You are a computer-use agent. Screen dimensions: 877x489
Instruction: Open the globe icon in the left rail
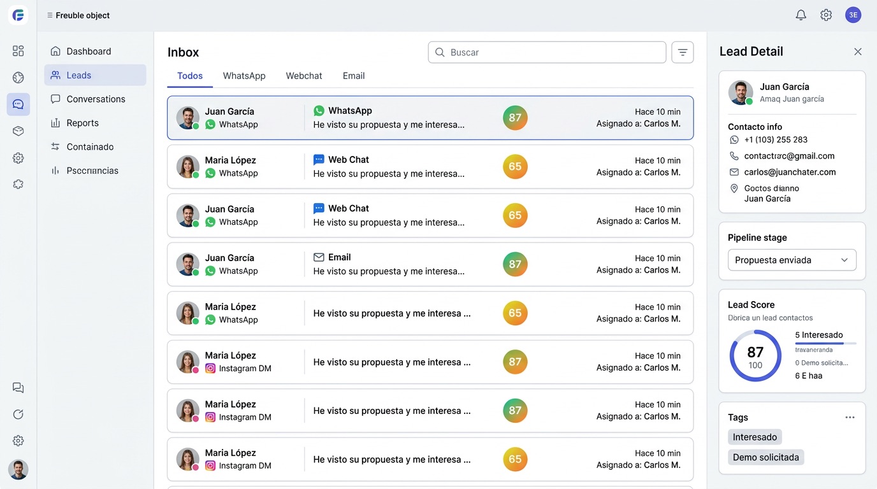point(18,78)
